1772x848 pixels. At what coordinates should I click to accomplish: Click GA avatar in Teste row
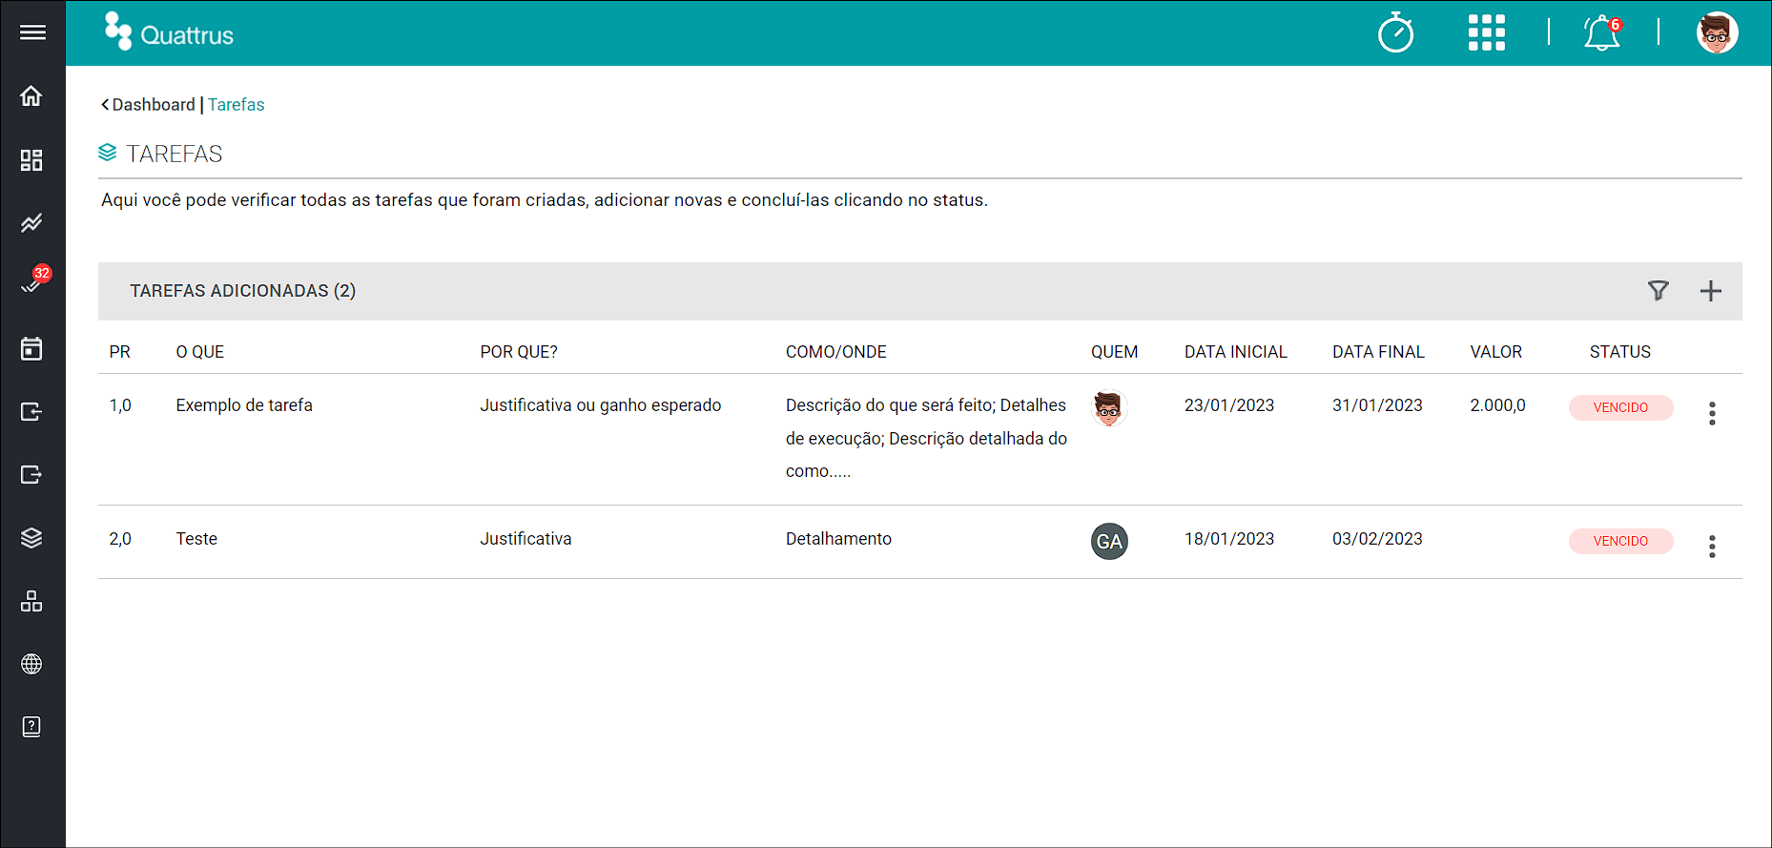[x=1109, y=542]
